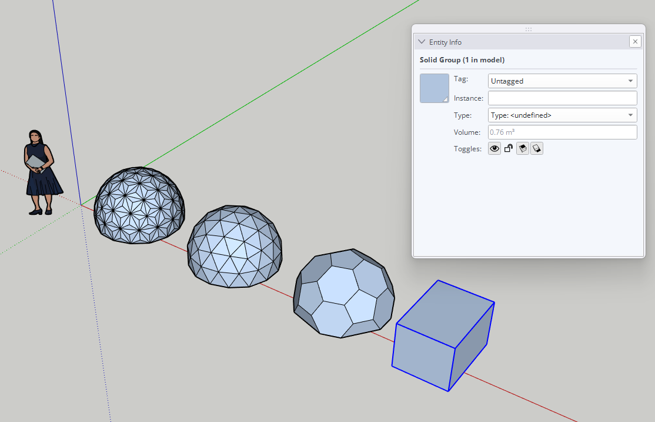Viewport: 655px width, 422px height.
Task: Select the medium triangulated geodesic dome
Action: pyautogui.click(x=235, y=247)
